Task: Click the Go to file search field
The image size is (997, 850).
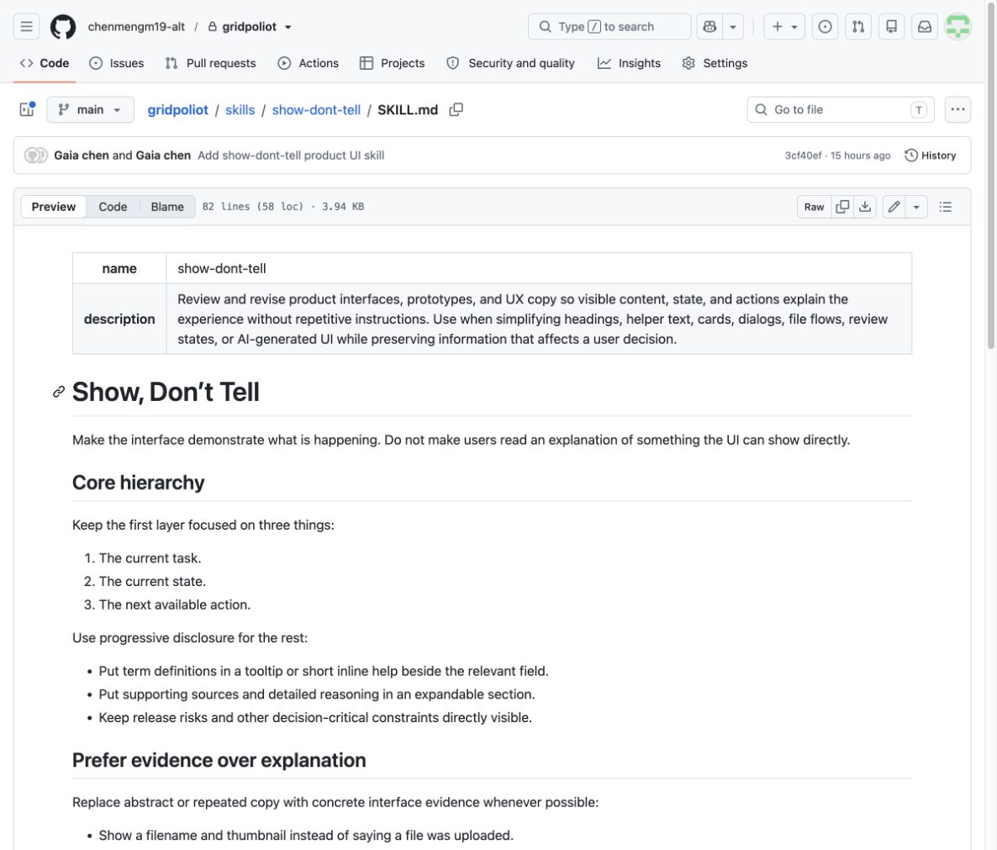Action: click(x=841, y=109)
